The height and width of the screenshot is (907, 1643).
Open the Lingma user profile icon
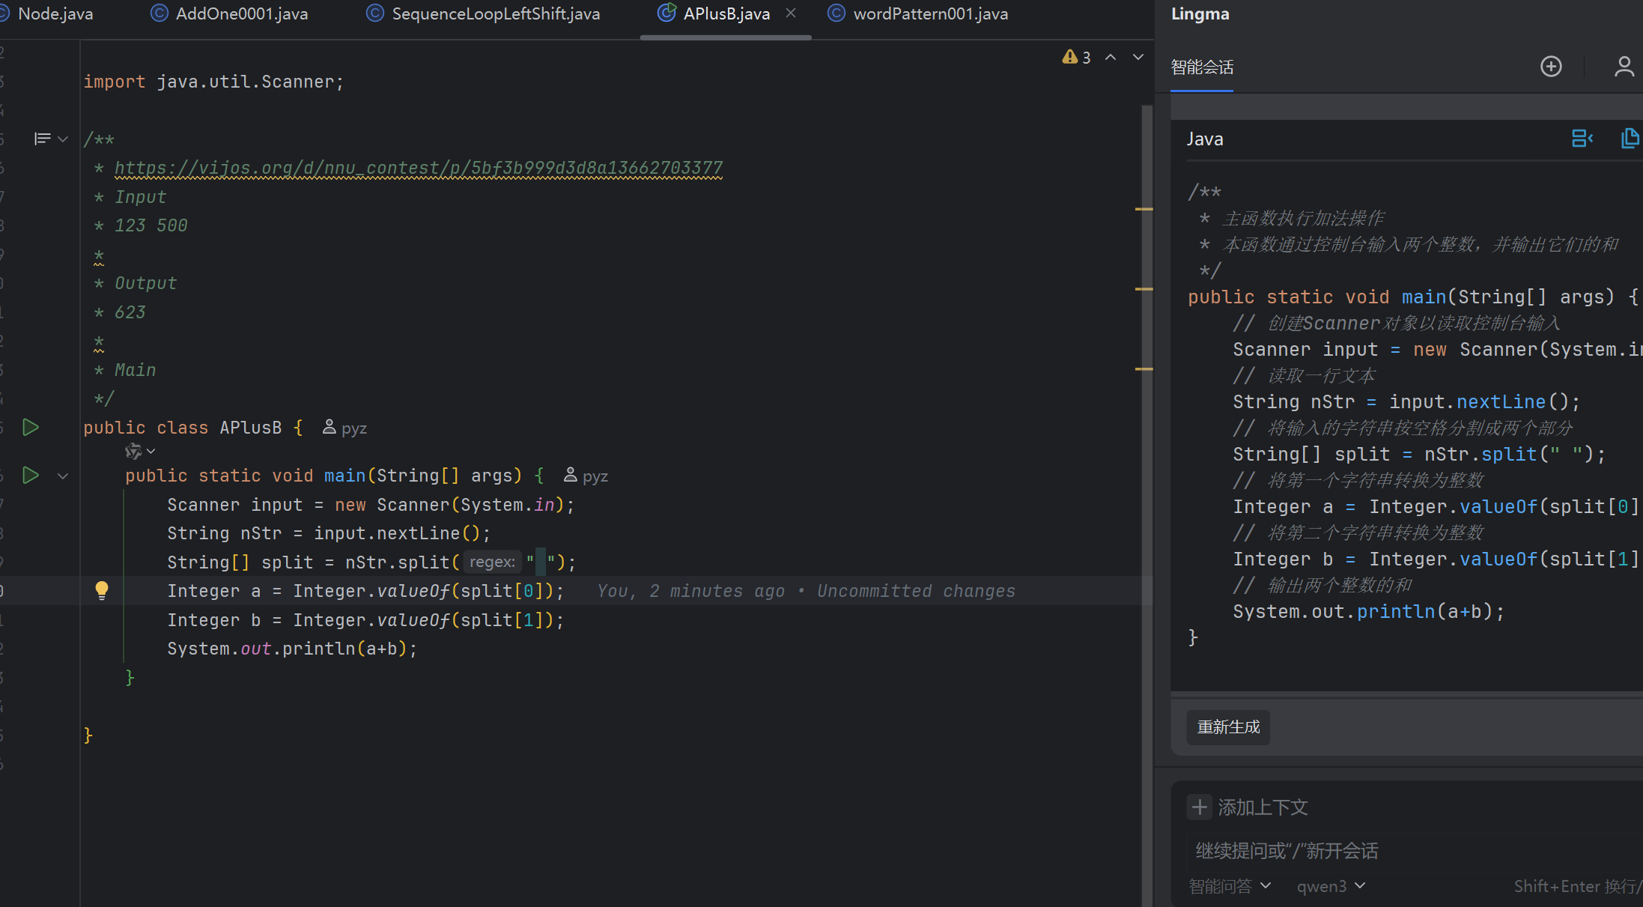pyautogui.click(x=1623, y=67)
